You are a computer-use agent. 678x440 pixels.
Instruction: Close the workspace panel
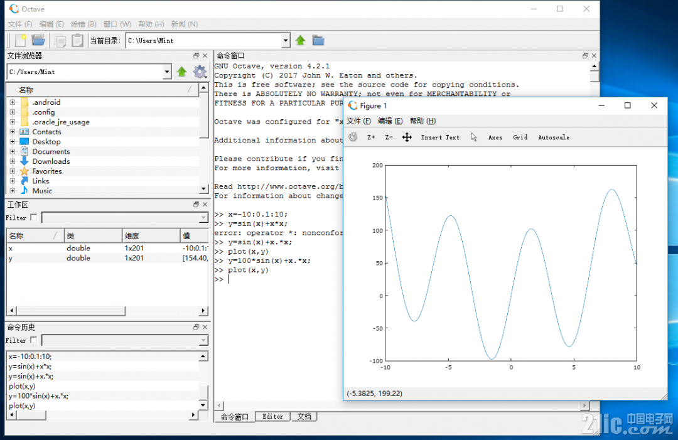[x=205, y=205]
